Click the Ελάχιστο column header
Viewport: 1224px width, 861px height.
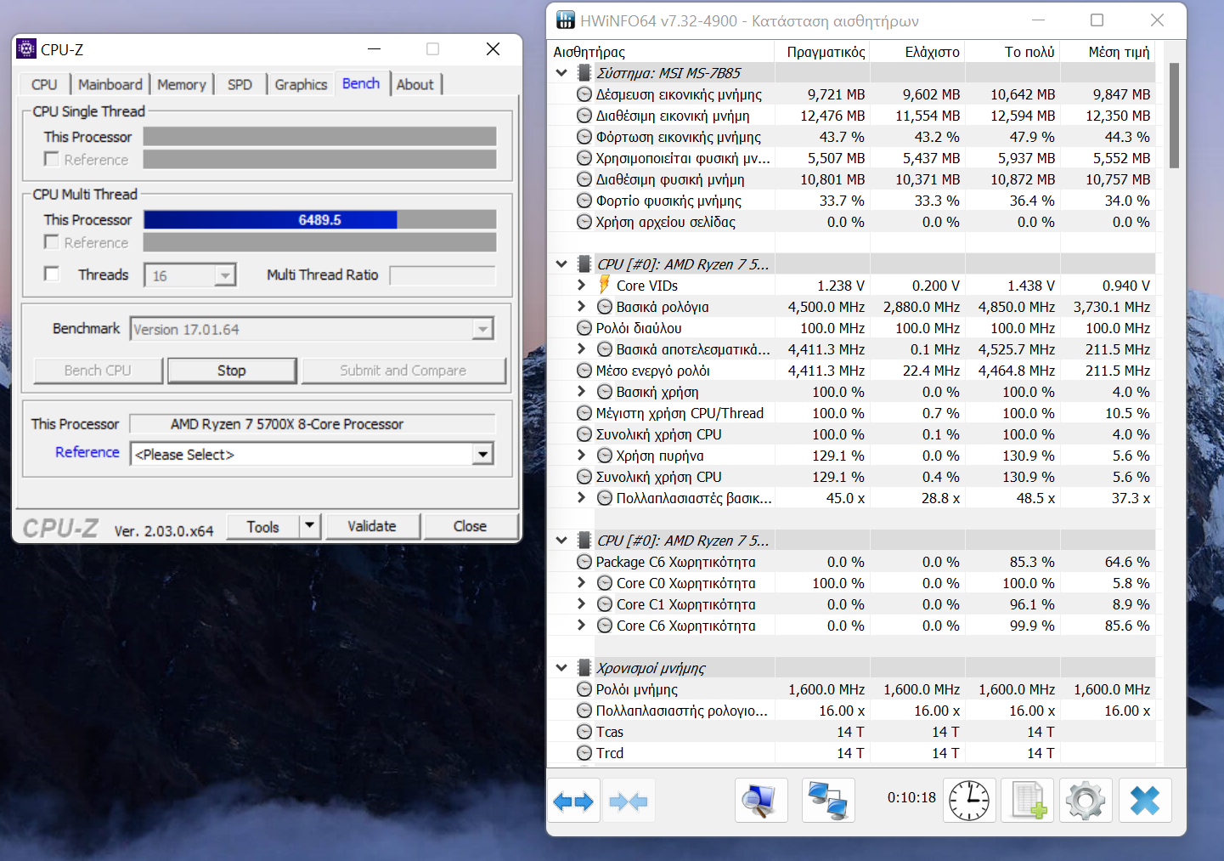tap(917, 52)
